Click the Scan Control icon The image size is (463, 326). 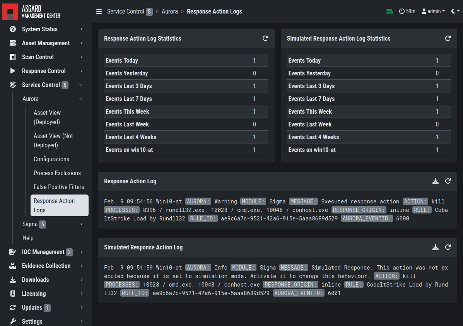13,57
